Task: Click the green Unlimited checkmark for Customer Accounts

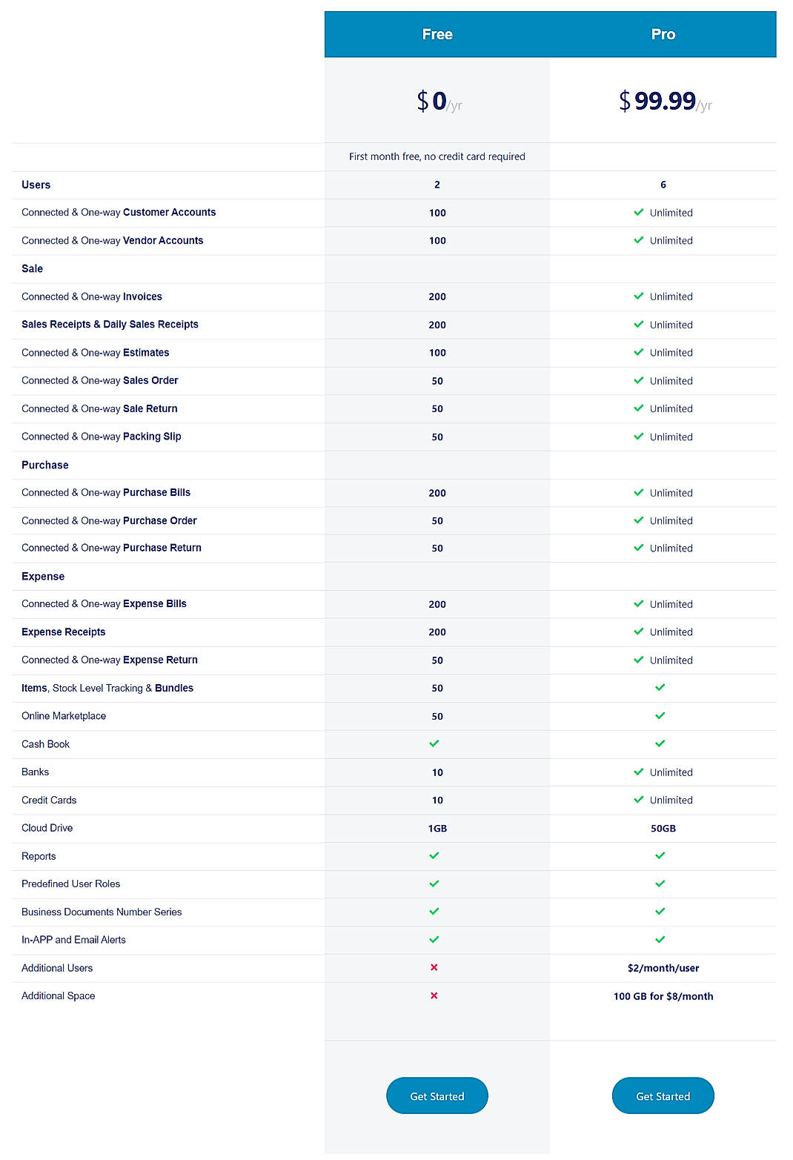Action: [638, 213]
